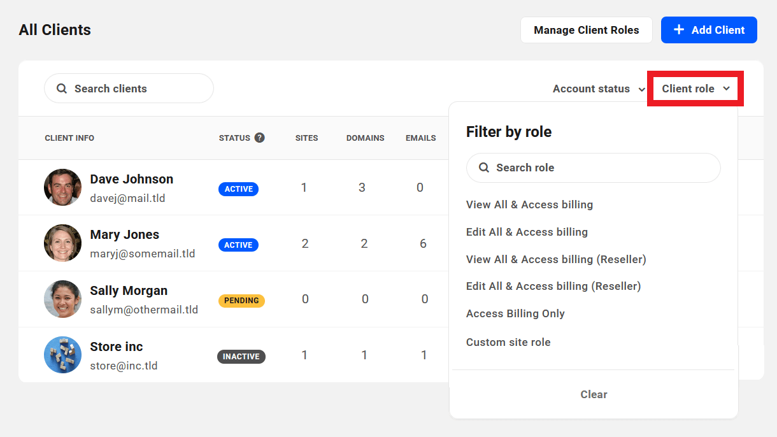Click the magnifier icon in Search clients
The height and width of the screenshot is (437, 777).
pos(62,89)
